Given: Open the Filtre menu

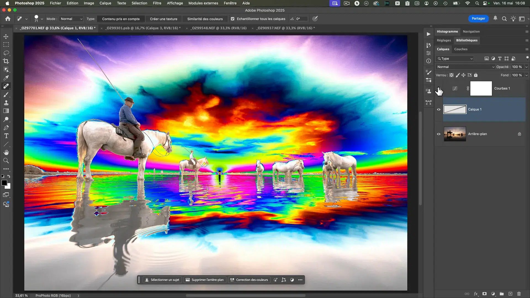Looking at the screenshot, I should [157, 3].
